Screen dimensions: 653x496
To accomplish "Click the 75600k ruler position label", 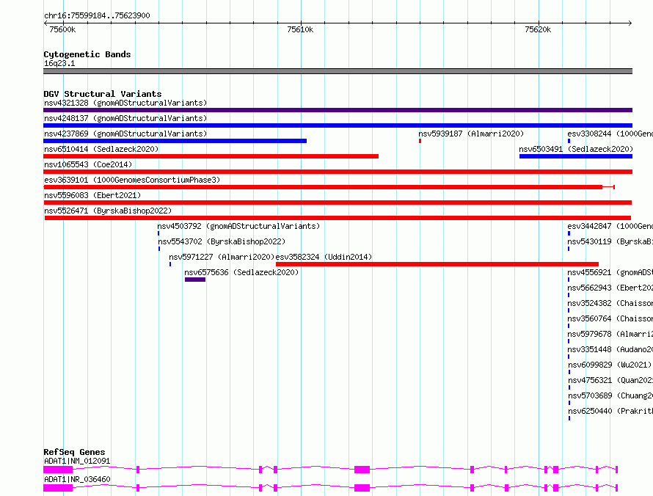I will click(62, 29).
